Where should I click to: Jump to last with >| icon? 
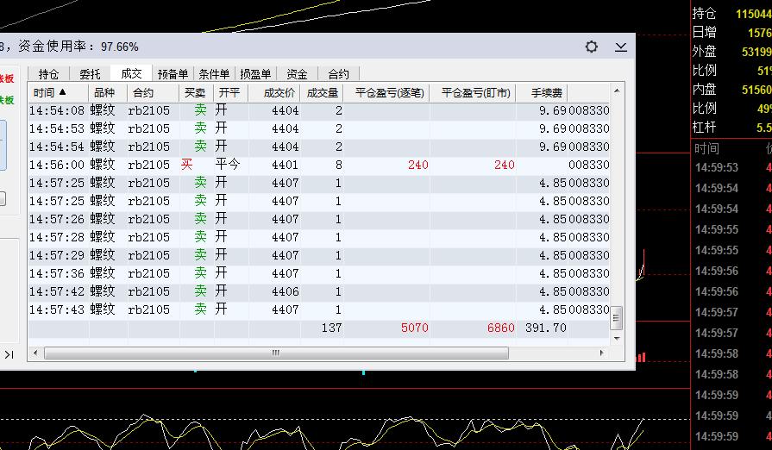coord(9,354)
